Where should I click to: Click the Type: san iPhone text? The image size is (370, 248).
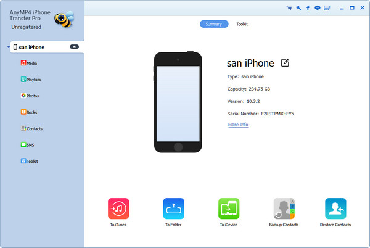point(245,76)
